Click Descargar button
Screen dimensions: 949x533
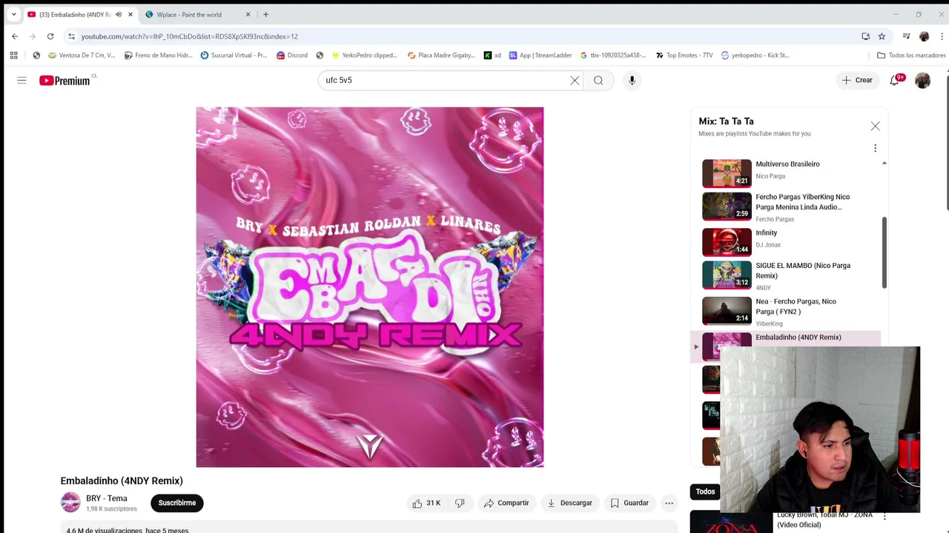[569, 503]
